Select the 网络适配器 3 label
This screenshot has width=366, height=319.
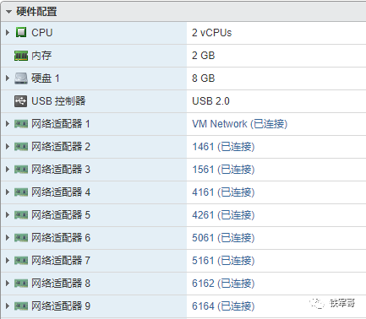click(x=61, y=170)
